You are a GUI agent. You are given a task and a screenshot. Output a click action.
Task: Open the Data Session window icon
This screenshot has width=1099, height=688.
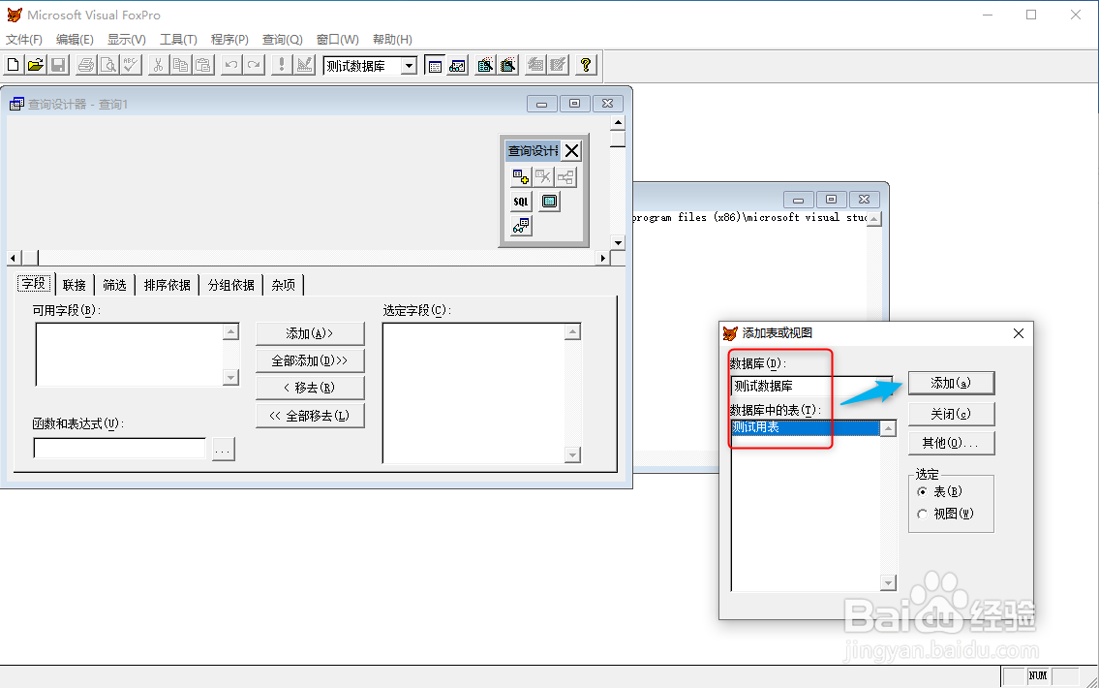click(458, 65)
